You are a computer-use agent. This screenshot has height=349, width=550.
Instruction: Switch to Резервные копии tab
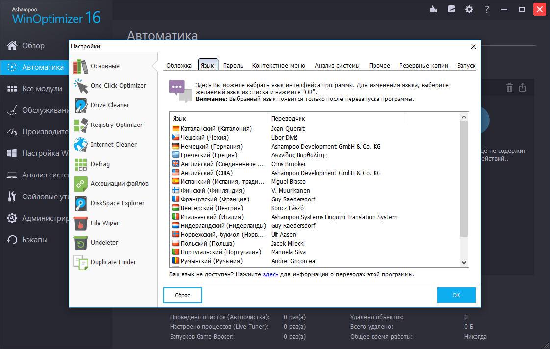pyautogui.click(x=424, y=66)
